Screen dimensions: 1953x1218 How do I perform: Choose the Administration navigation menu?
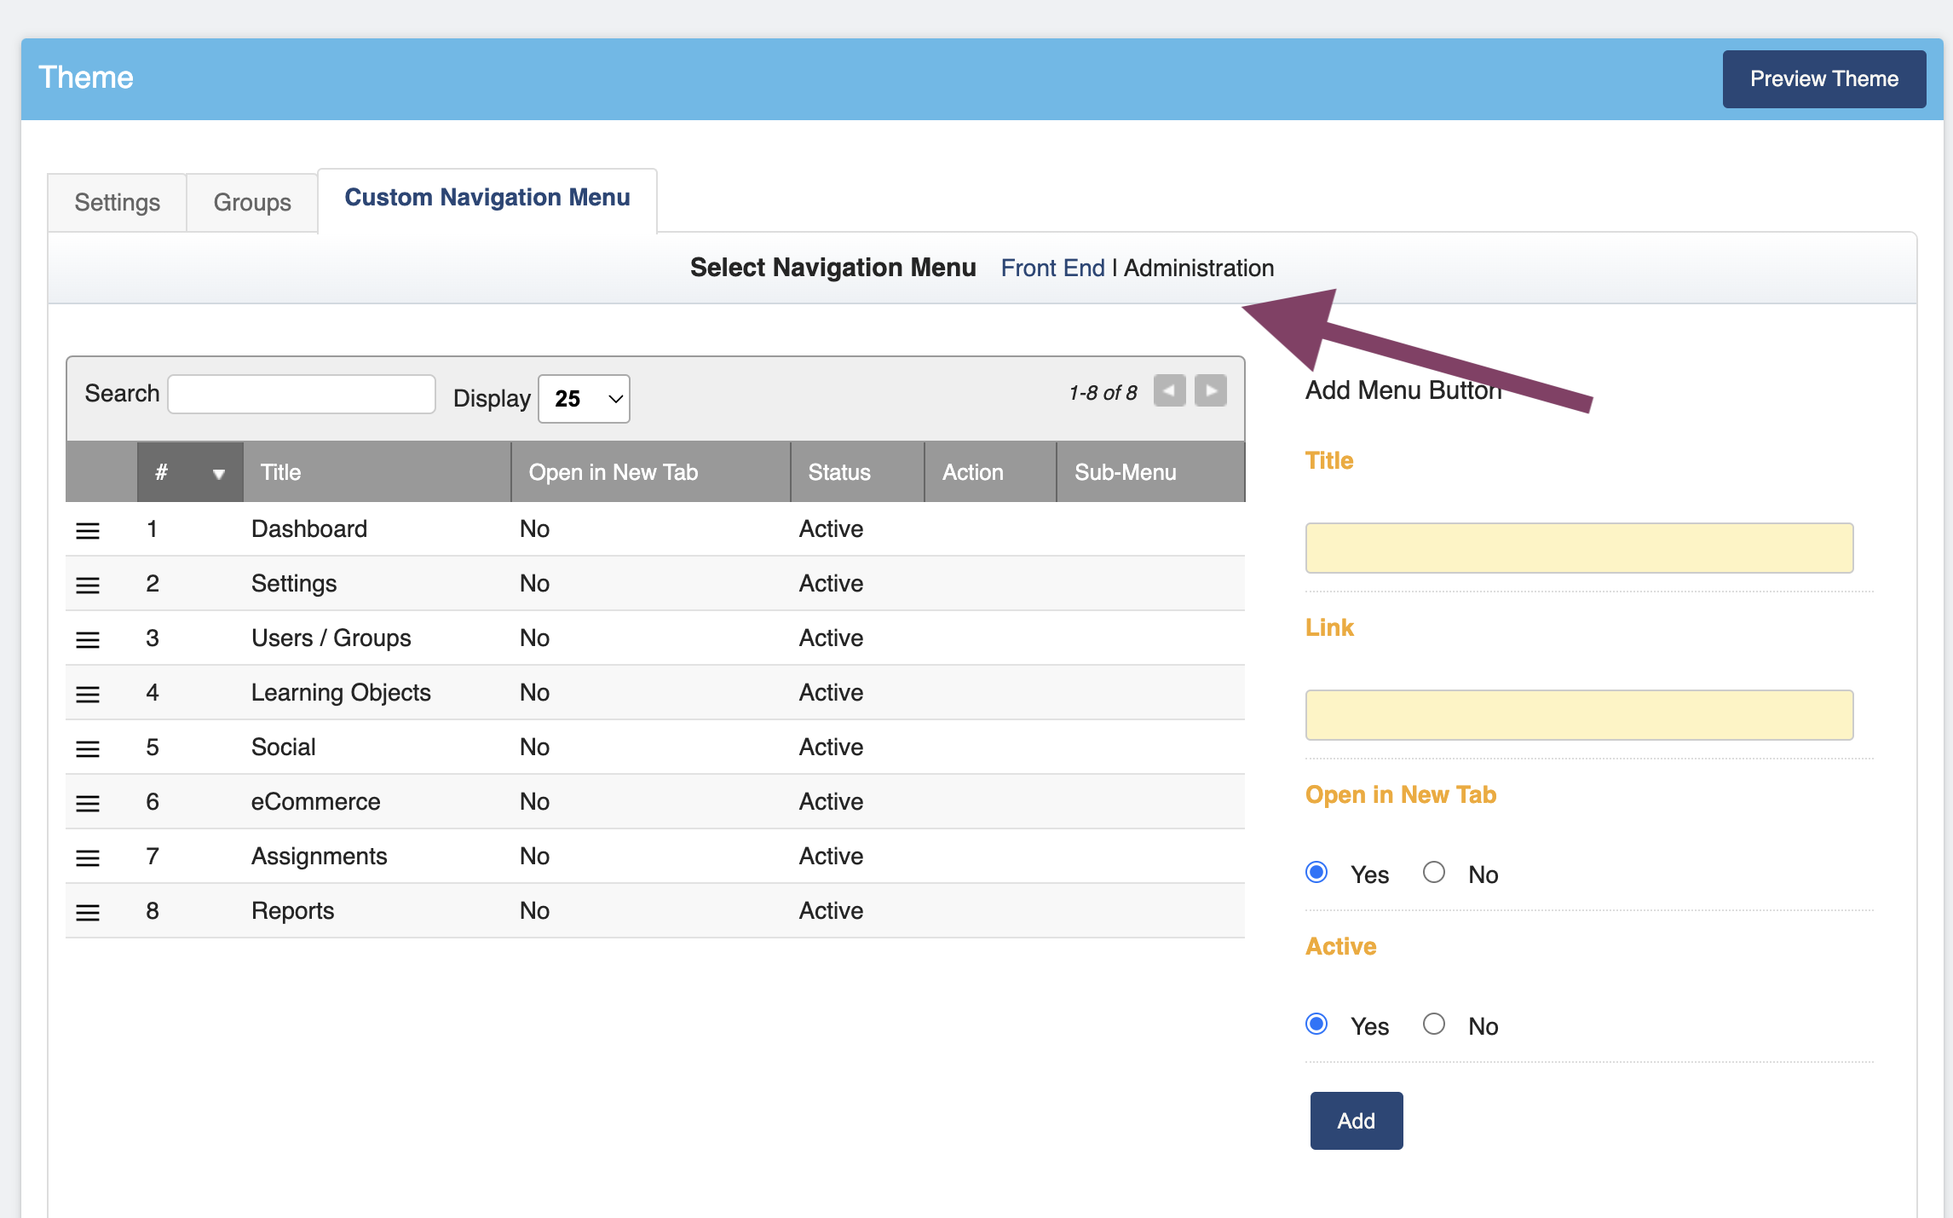1199,268
